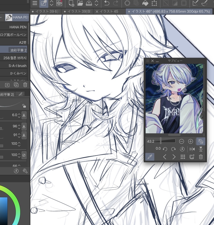The image size is (214, 225).
Task: Adjust the 96 value stepper
Action: 19,126
